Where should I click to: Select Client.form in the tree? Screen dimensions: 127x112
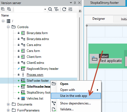coord(34,57)
